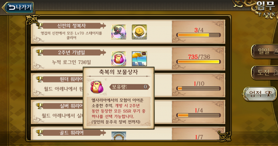Click the 보유량 owned quantity field
This screenshot has width=278, height=146.
(x=129, y=87)
